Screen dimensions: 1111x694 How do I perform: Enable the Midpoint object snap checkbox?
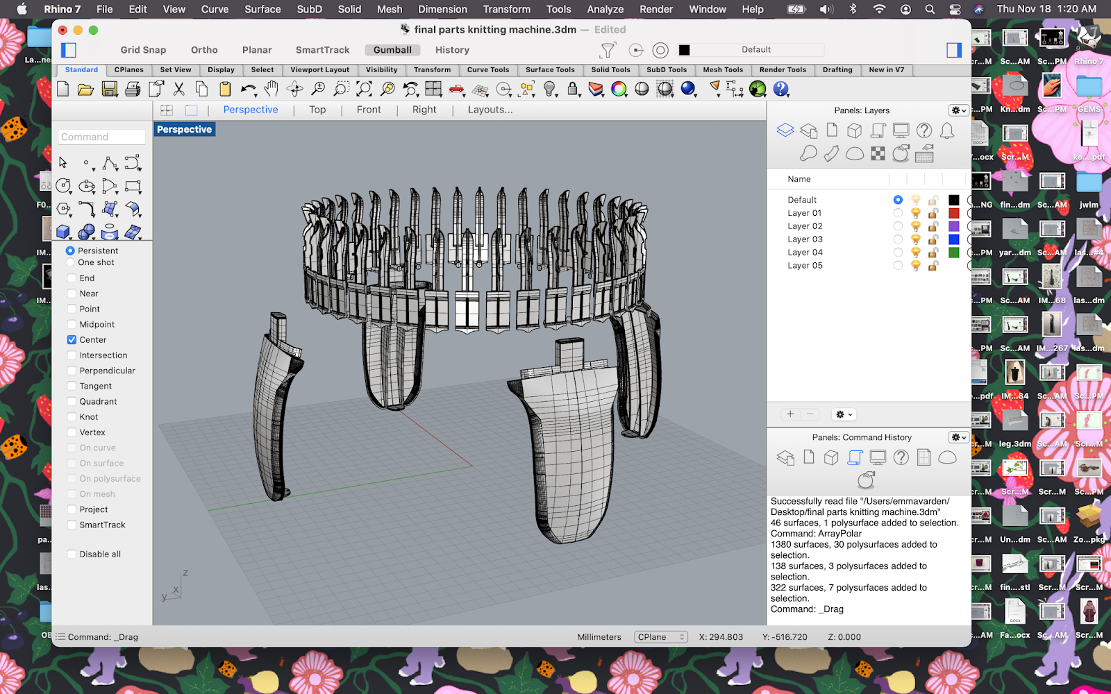tap(72, 324)
